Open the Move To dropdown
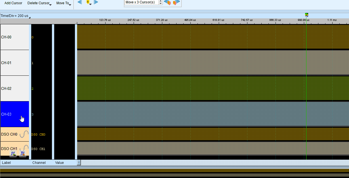The width and height of the screenshot is (349, 178). click(64, 3)
